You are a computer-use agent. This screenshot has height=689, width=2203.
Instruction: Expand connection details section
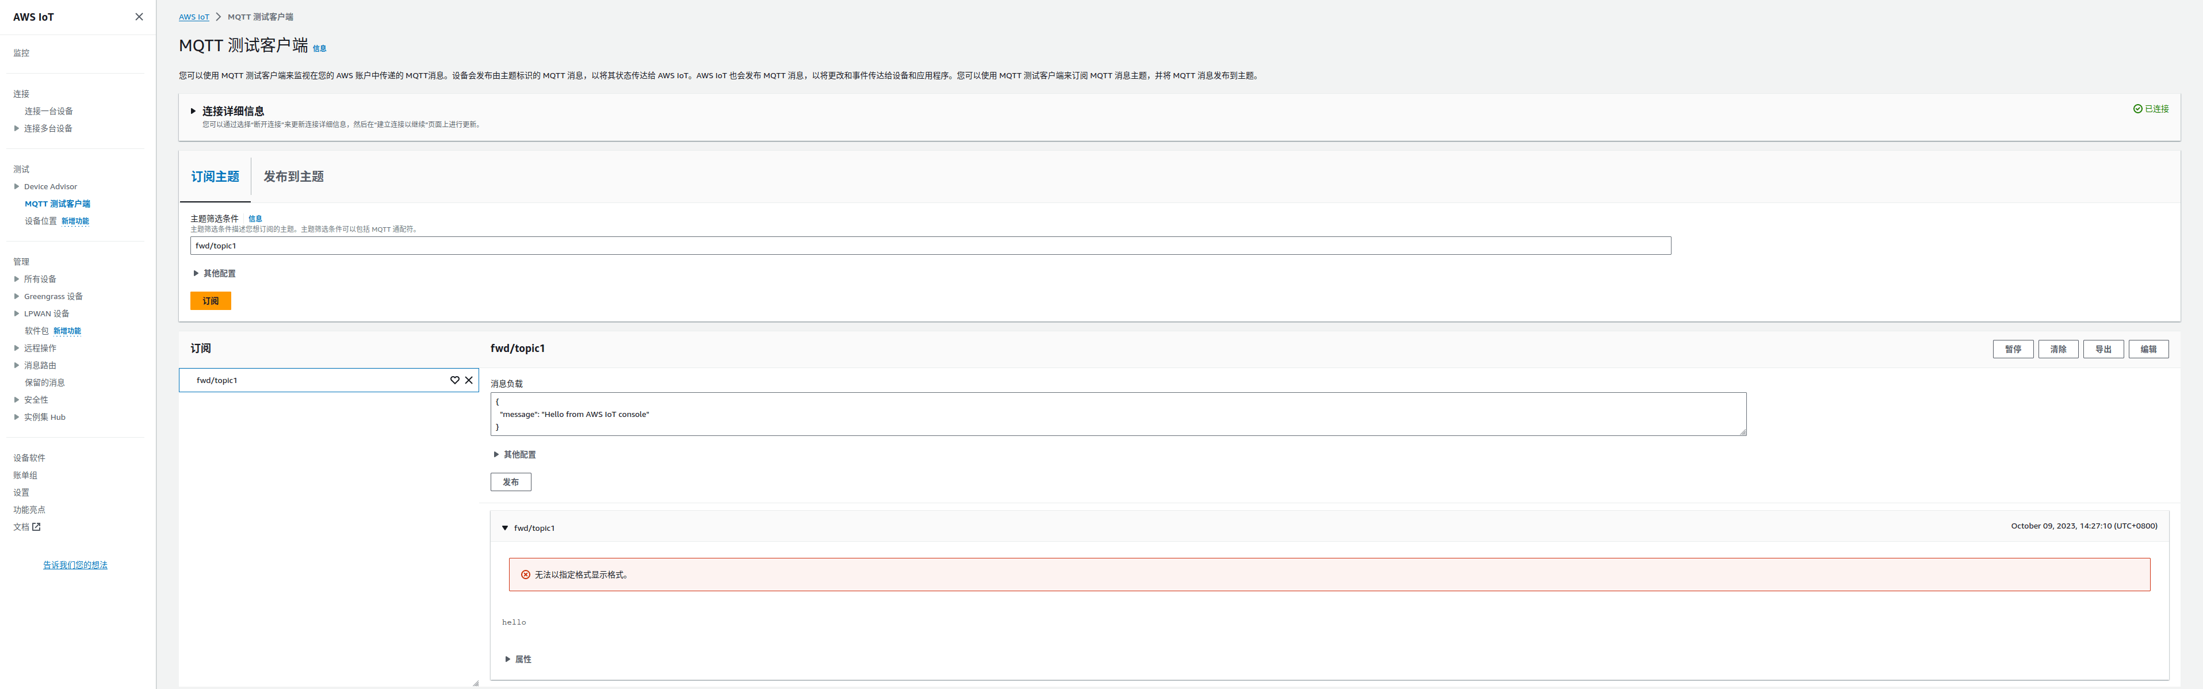[193, 111]
